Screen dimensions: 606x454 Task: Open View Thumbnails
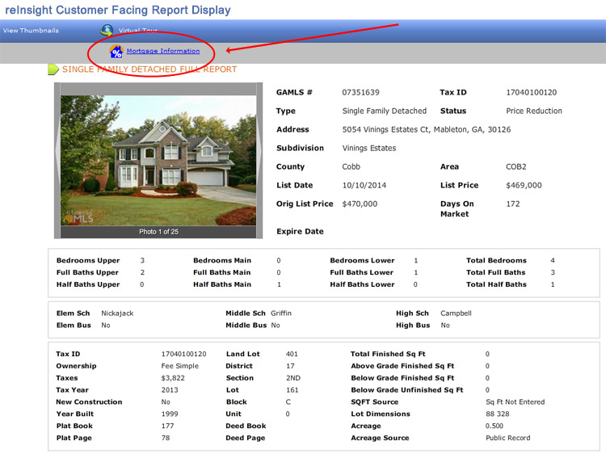tap(31, 31)
